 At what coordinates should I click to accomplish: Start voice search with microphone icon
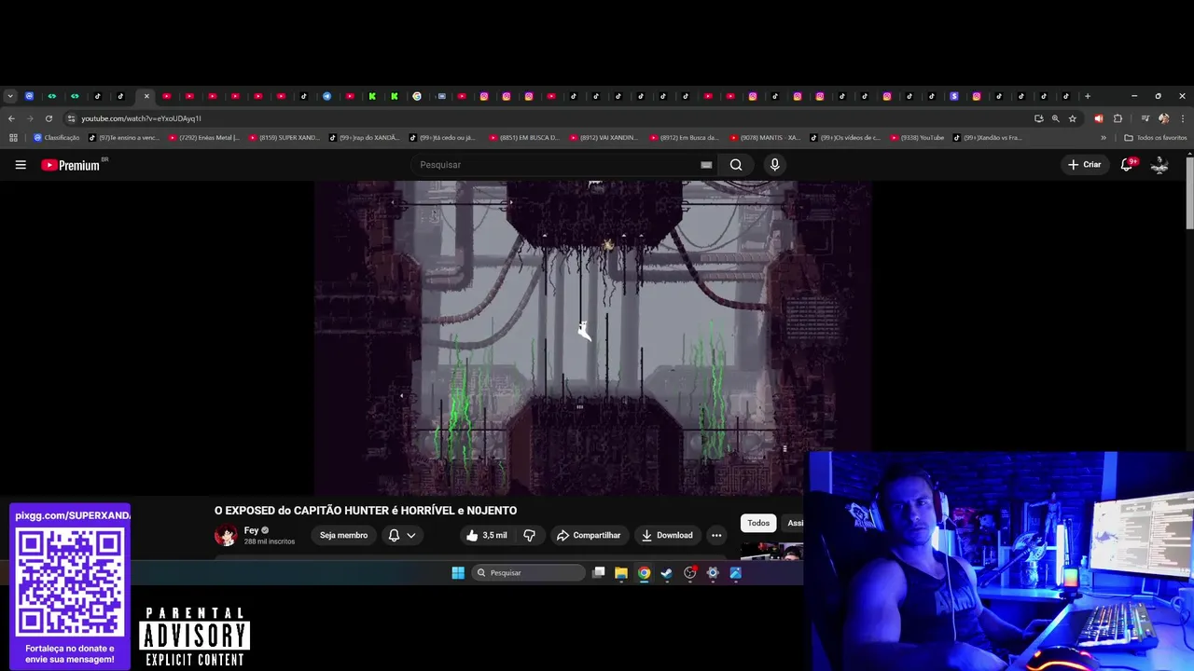(774, 165)
